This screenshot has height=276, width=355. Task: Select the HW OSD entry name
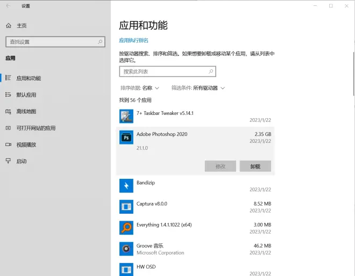point(146,267)
